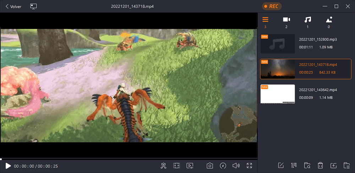Change playback speed via gauge icon
The width and height of the screenshot is (355, 173).
[x=223, y=166]
